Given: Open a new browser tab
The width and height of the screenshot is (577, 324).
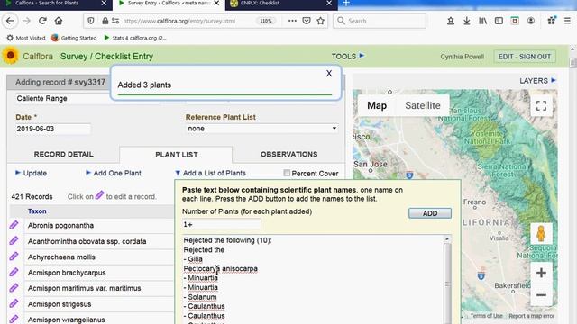Looking at the screenshot, I should (346, 4).
